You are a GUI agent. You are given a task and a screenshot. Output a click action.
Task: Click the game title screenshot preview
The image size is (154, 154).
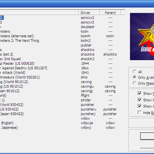pos(142,36)
